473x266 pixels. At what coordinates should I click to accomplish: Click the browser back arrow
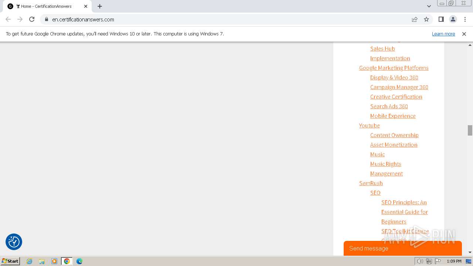(8, 19)
